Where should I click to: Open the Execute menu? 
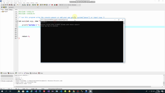point(20,3)
